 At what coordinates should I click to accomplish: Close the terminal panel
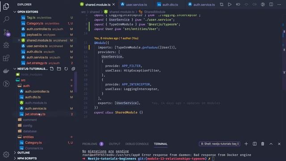[279, 144]
